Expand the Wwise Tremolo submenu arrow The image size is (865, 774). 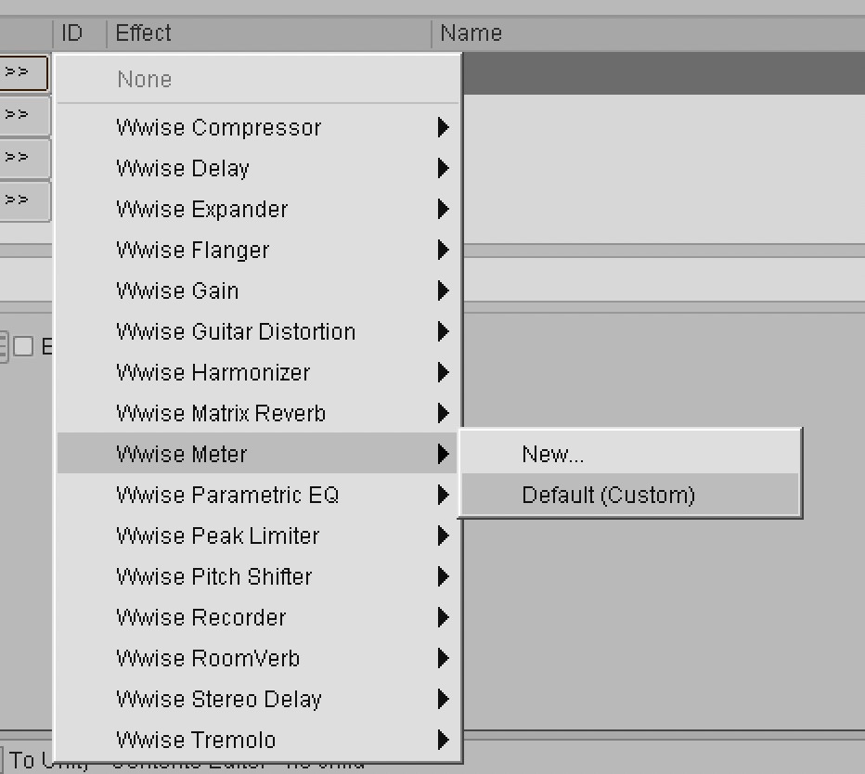pyautogui.click(x=443, y=740)
